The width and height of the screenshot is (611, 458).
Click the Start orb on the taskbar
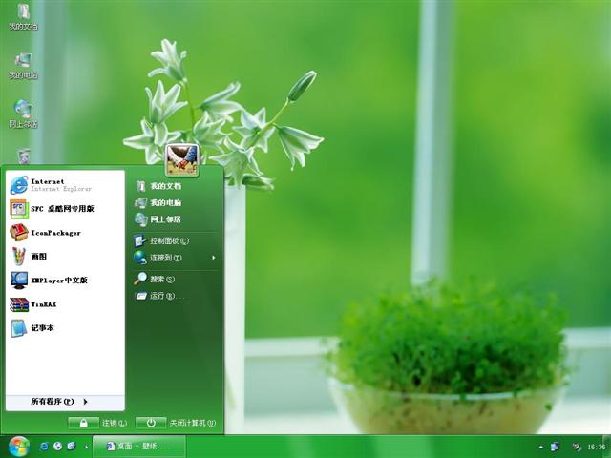click(x=19, y=447)
